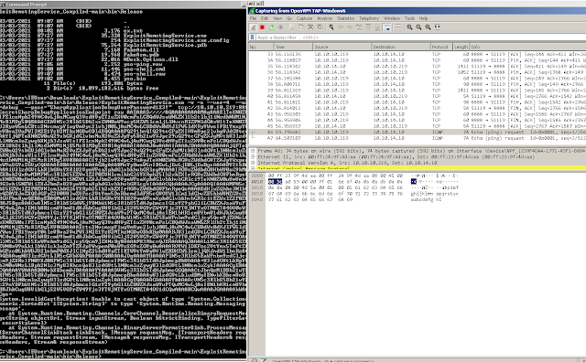Image resolution: width=586 pixels, height=362 pixels.
Task: Expand the Ethernet II details row
Action: [x=253, y=157]
